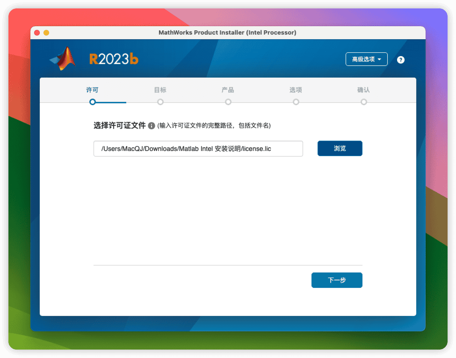Image resolution: width=456 pixels, height=358 pixels.
Task: Click the 选项 step label text
Action: click(x=296, y=90)
